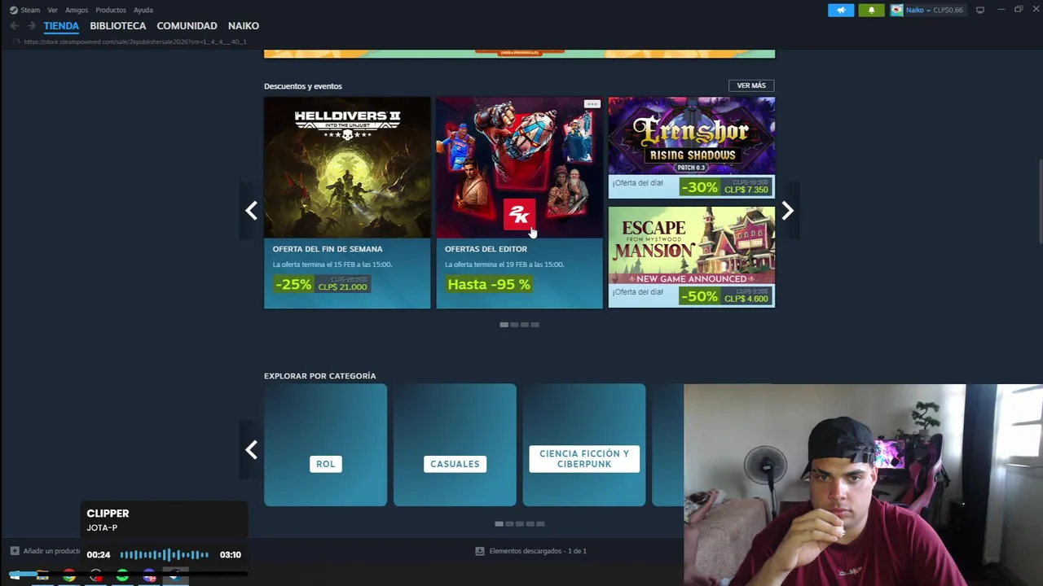Select last page dot of category carousel

coord(540,524)
